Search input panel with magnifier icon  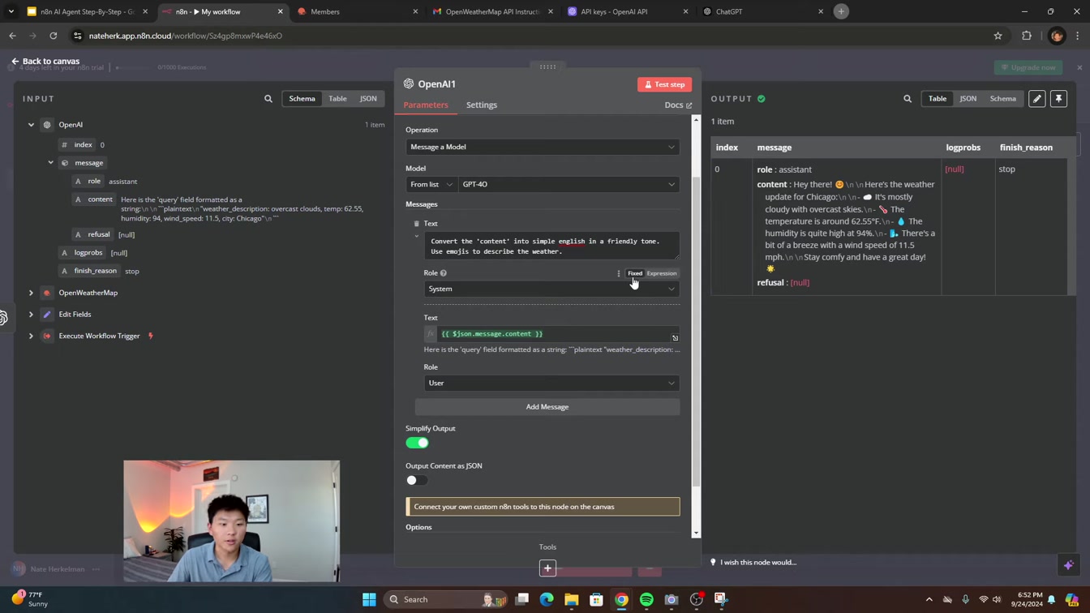268,99
